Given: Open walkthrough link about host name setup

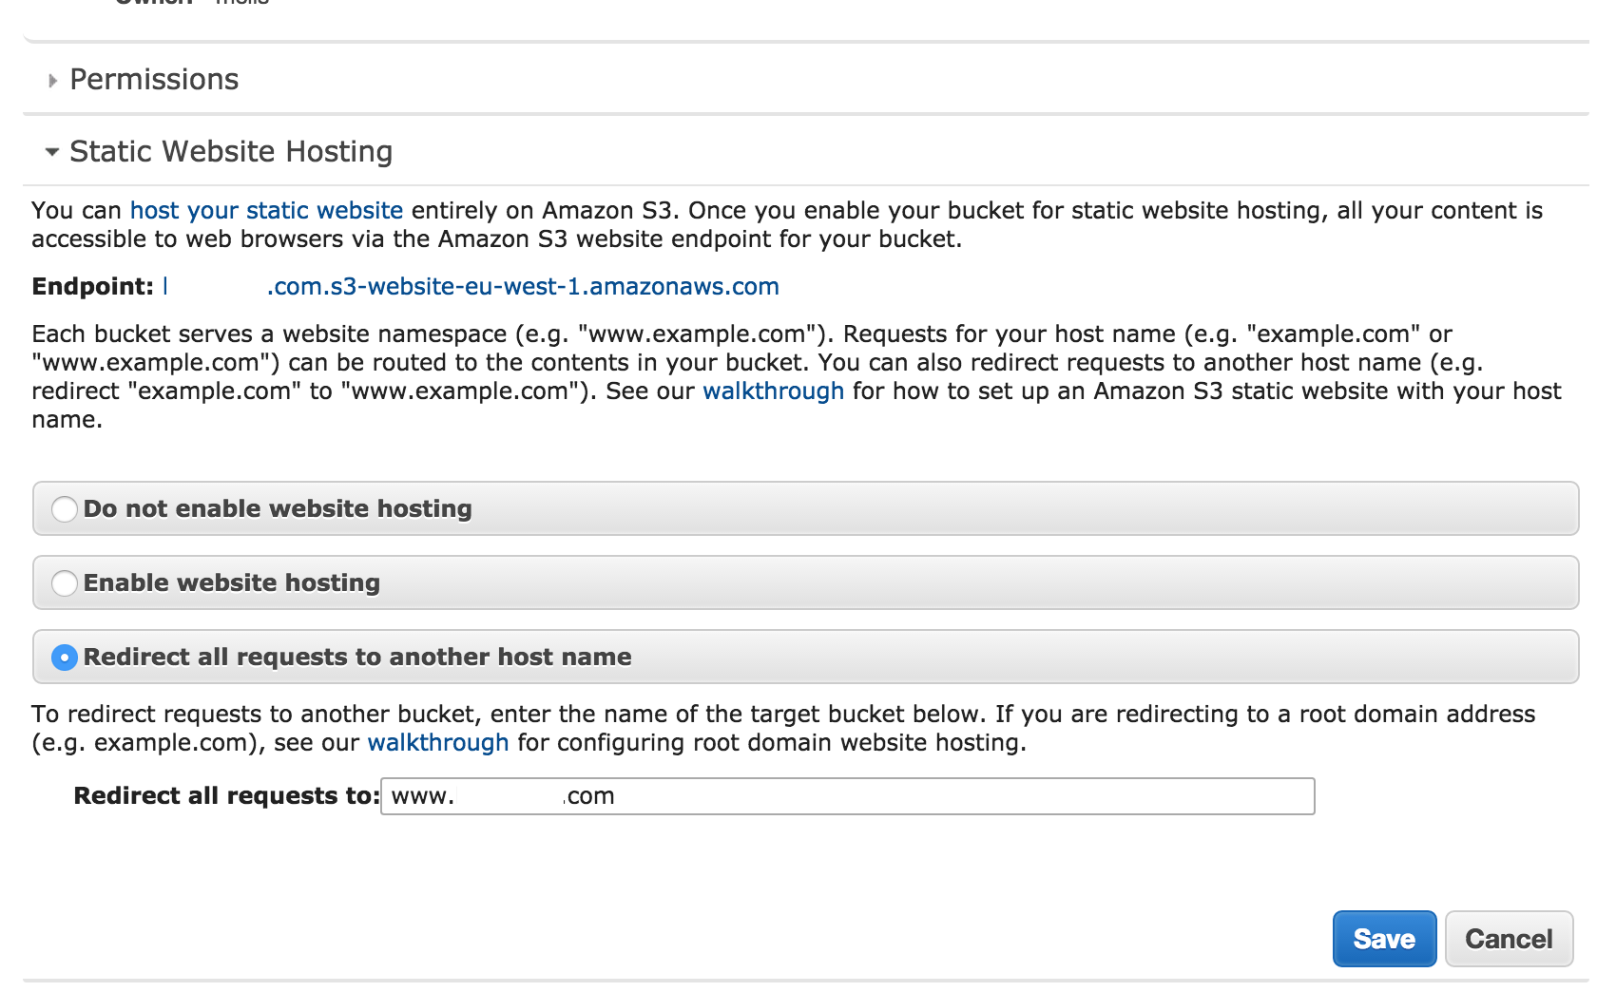Looking at the screenshot, I should 773,391.
